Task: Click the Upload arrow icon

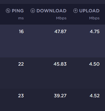Action: coord(76,11)
